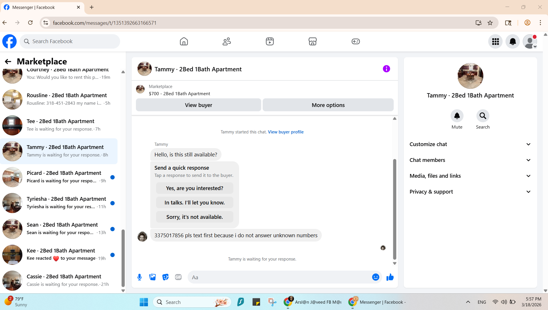
Task: Click View buyer button
Action: 199,105
